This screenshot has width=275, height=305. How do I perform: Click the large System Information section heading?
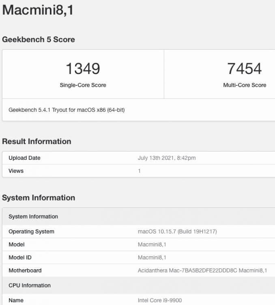pos(39,198)
